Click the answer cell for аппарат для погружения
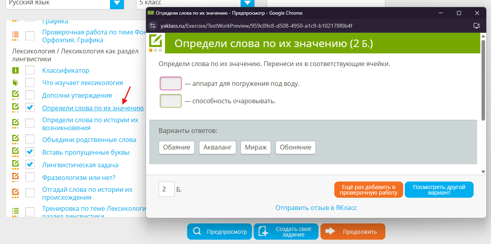Screen dimensions: 491x244 [171, 84]
